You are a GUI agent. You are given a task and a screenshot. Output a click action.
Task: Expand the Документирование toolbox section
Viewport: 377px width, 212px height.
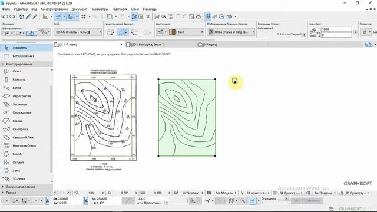tap(26, 187)
